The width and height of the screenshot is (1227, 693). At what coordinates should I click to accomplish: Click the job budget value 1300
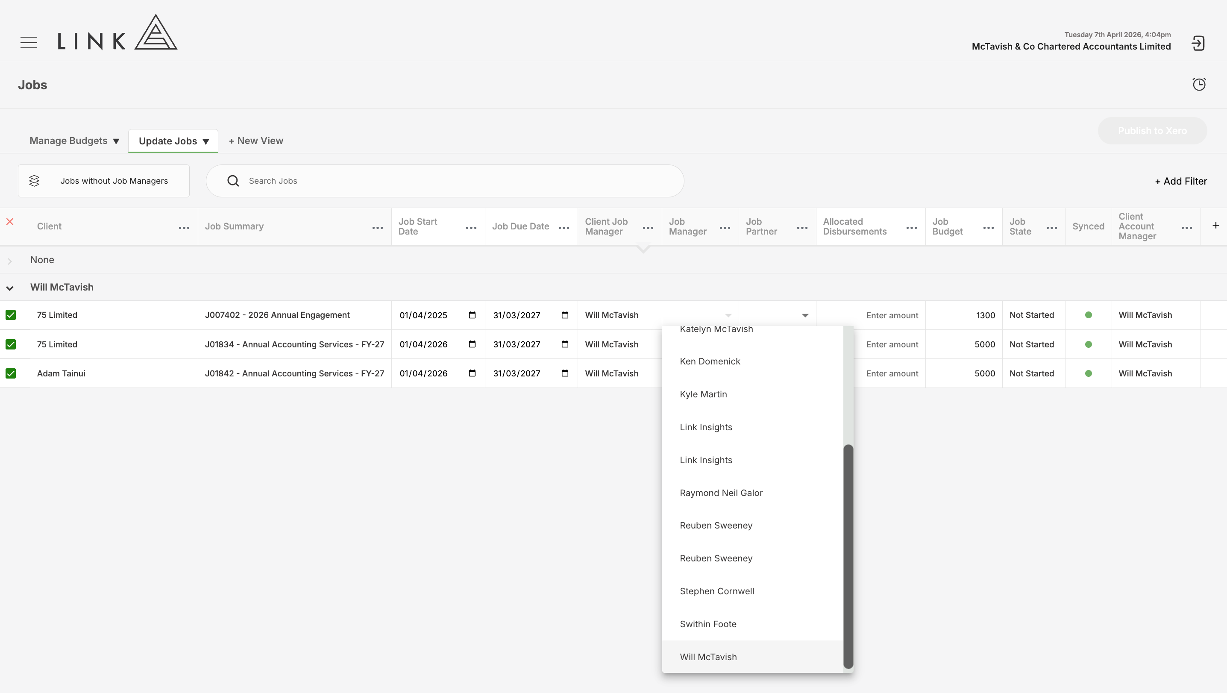point(986,315)
